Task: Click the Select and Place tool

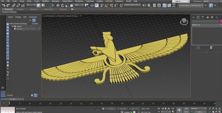Action: click(72, 6)
